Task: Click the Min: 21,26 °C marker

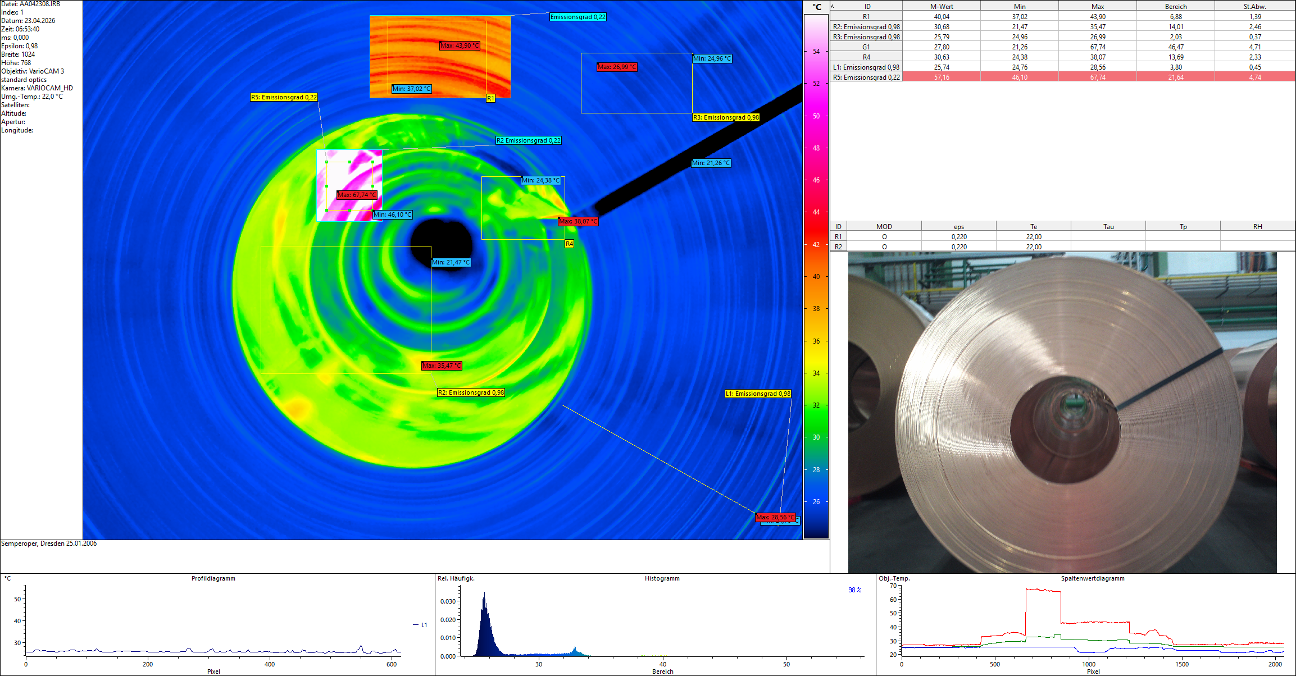Action: coord(711,163)
